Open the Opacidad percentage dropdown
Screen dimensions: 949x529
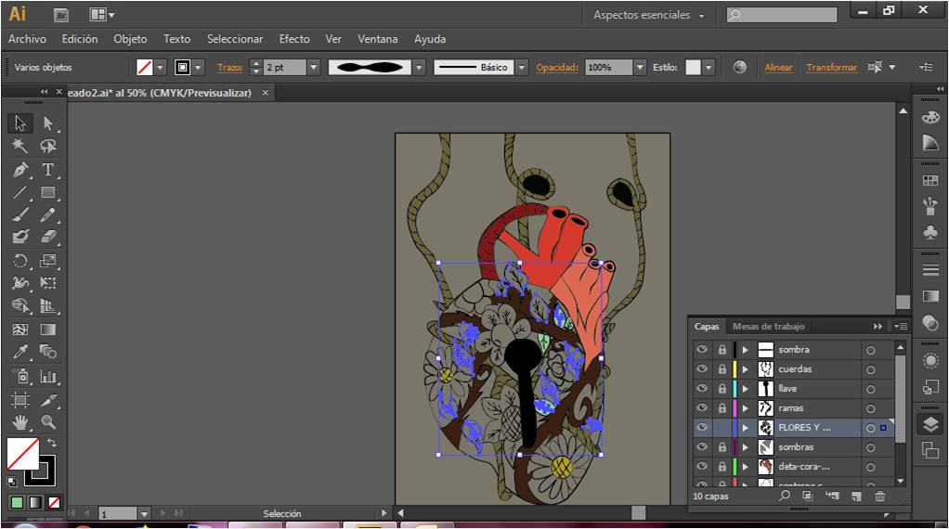(x=640, y=68)
